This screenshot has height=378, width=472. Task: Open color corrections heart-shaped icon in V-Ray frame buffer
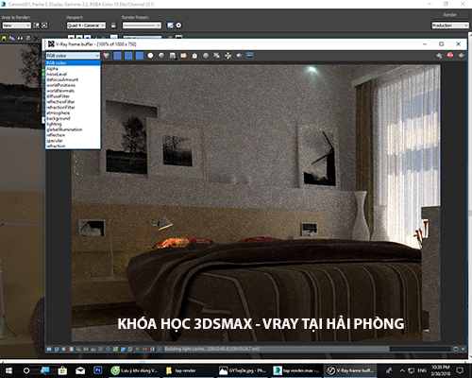pyautogui.click(x=107, y=56)
